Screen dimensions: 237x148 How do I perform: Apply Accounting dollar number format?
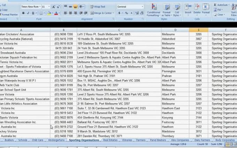click(x=119, y=13)
